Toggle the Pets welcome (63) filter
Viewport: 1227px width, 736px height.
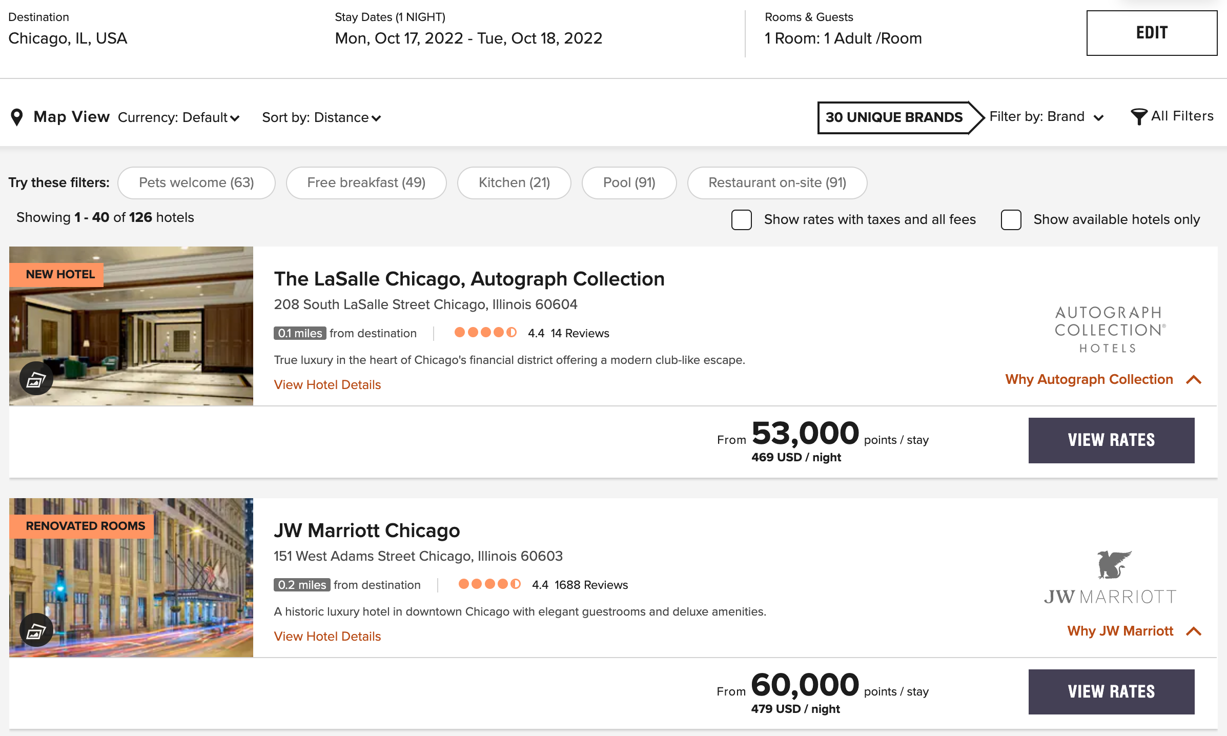click(196, 182)
